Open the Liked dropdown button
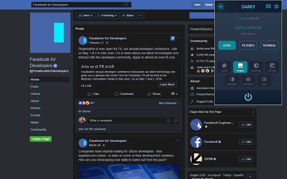 pyautogui.click(x=85, y=16)
